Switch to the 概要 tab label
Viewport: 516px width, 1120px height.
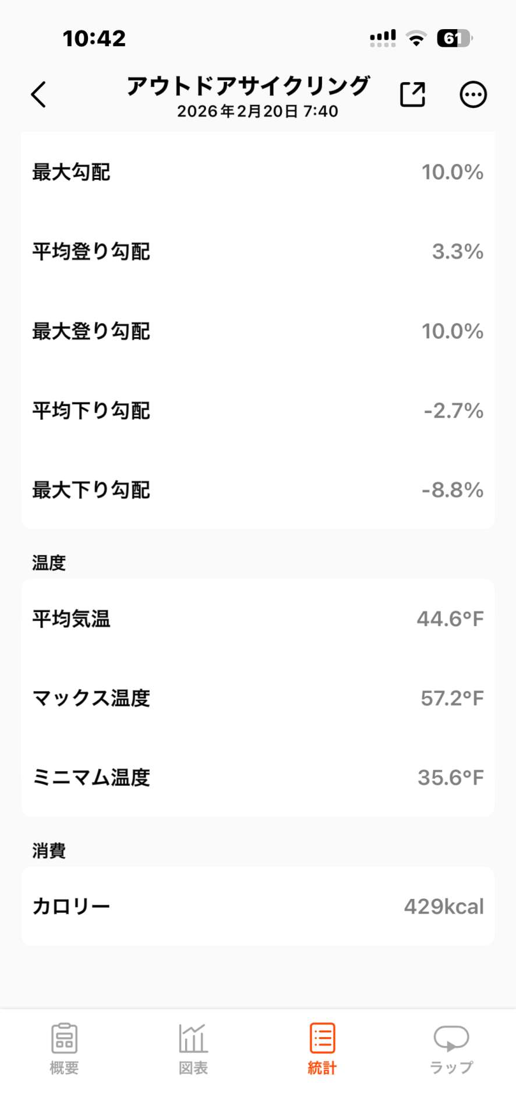pos(64,1067)
